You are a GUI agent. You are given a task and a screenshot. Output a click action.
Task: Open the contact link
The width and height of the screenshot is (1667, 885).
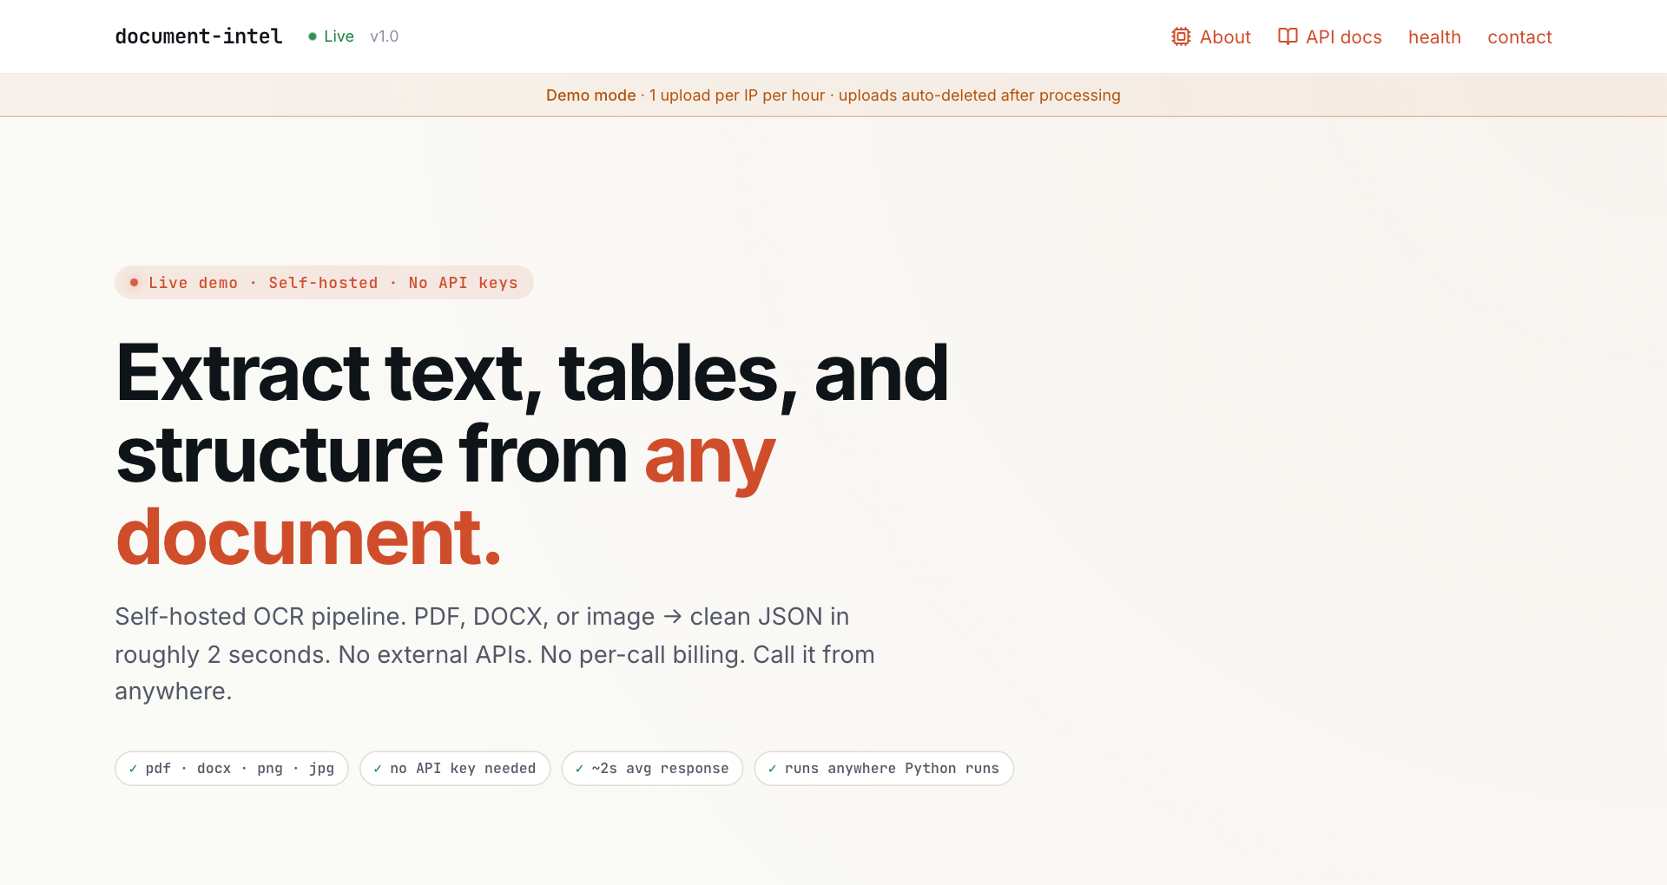click(x=1519, y=37)
